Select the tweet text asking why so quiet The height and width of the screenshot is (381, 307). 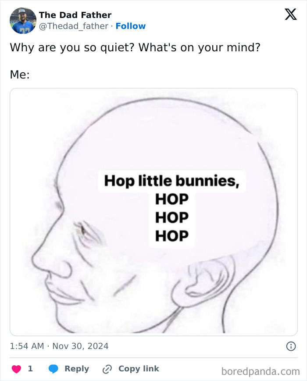[x=135, y=47]
